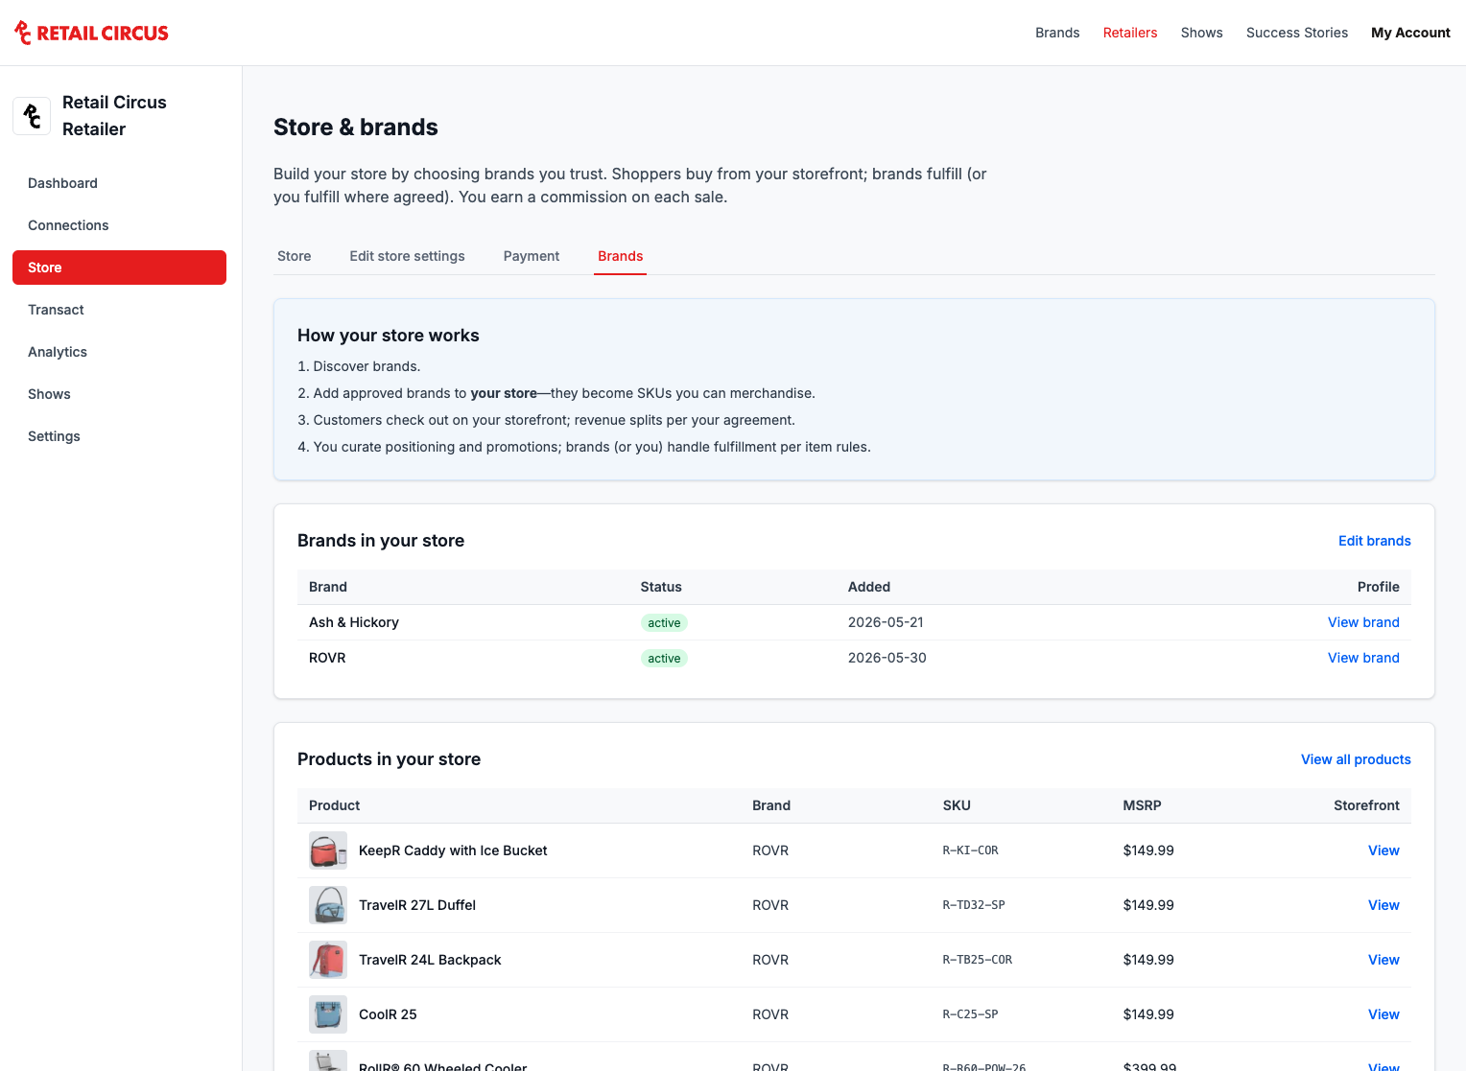This screenshot has height=1071, width=1466.
Task: Click the Edit brands link
Action: [x=1374, y=541]
